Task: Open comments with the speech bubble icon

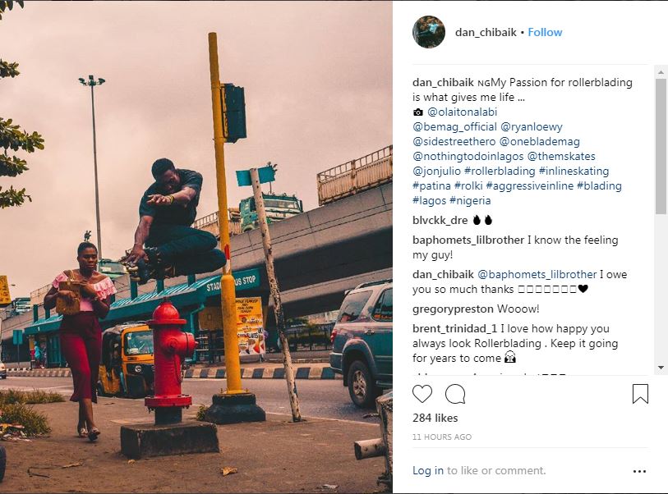Action: pyautogui.click(x=455, y=395)
